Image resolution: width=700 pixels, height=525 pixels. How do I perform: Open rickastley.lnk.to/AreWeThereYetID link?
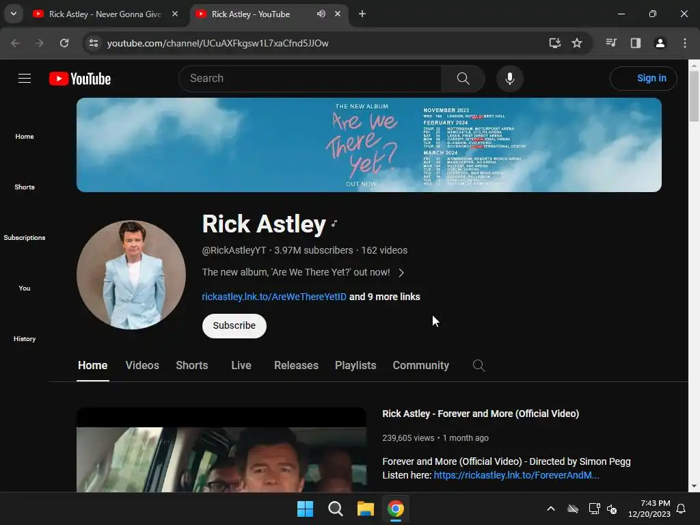click(274, 297)
